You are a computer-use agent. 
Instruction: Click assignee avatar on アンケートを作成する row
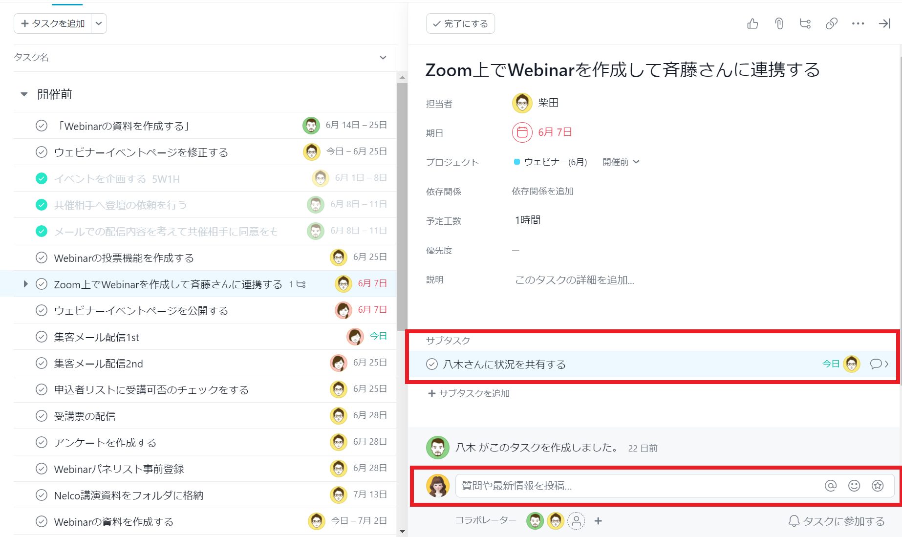[339, 442]
